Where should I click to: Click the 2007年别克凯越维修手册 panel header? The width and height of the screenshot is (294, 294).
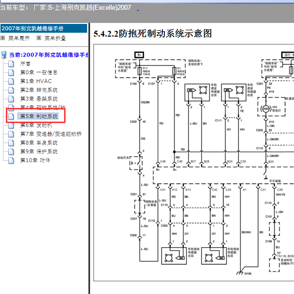point(44,28)
